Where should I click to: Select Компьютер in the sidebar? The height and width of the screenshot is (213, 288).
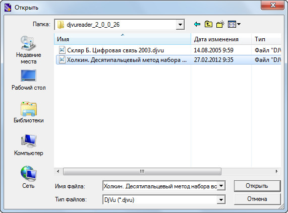pyautogui.click(x=28, y=145)
